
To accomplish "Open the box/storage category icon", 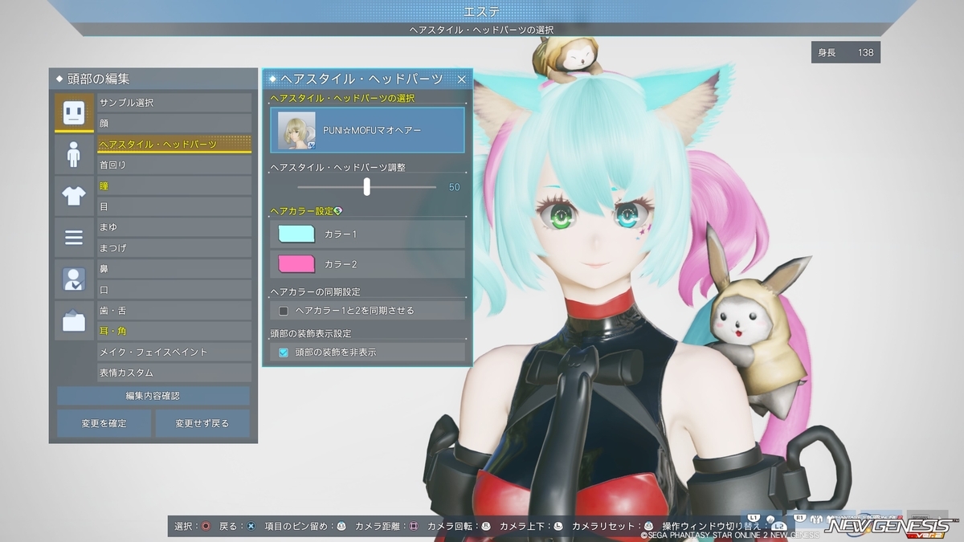I will (74, 321).
